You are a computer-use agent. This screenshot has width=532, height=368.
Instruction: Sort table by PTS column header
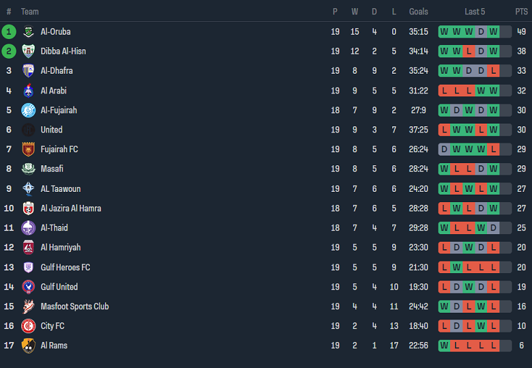point(521,12)
